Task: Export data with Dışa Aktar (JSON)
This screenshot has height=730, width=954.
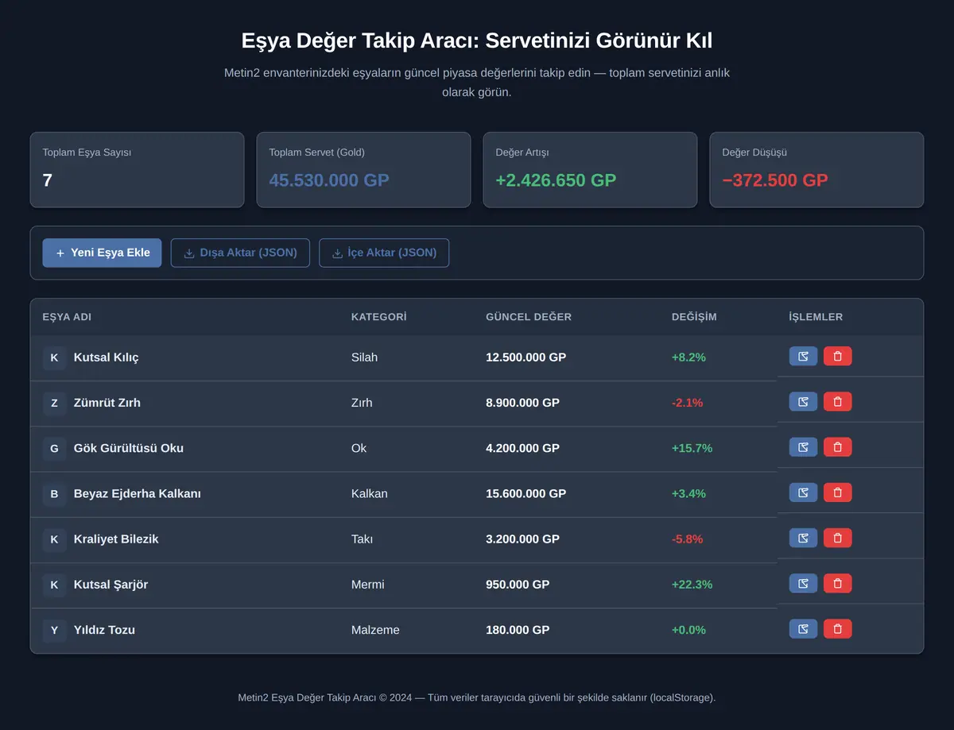Action: (x=240, y=253)
